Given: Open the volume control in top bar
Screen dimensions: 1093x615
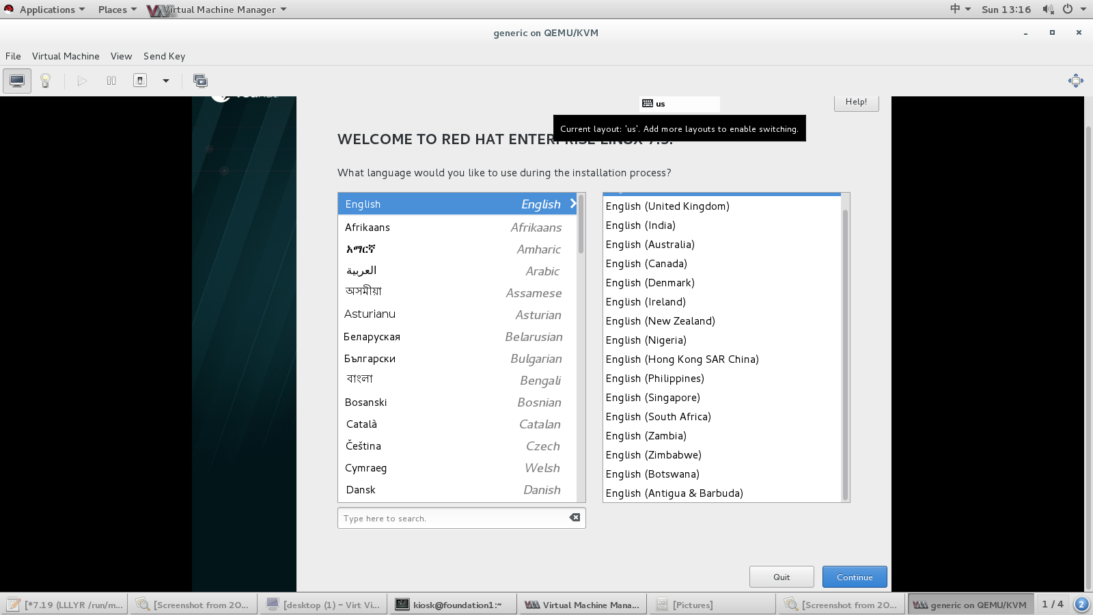Looking at the screenshot, I should tap(1048, 9).
